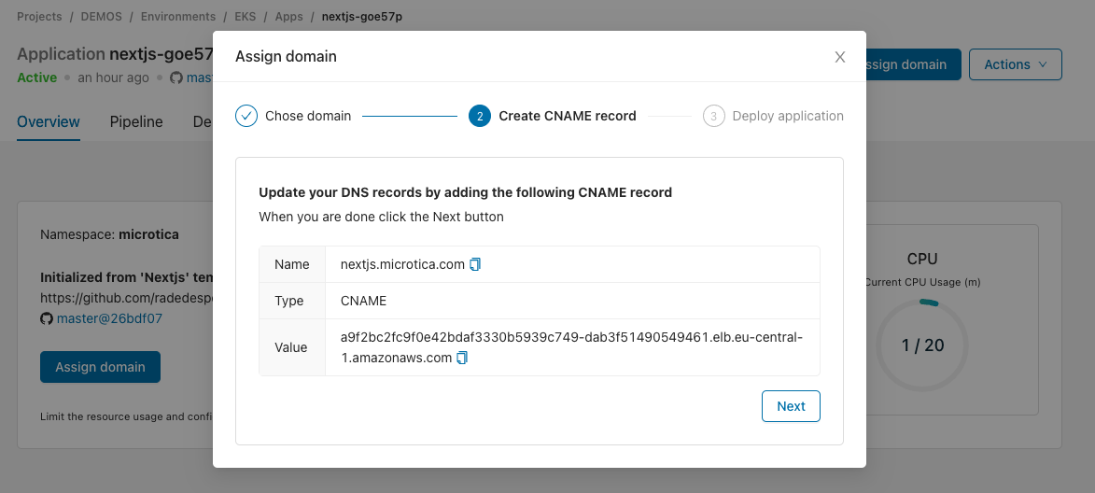
Task: Select the CNAME type value cell
Action: (572, 301)
